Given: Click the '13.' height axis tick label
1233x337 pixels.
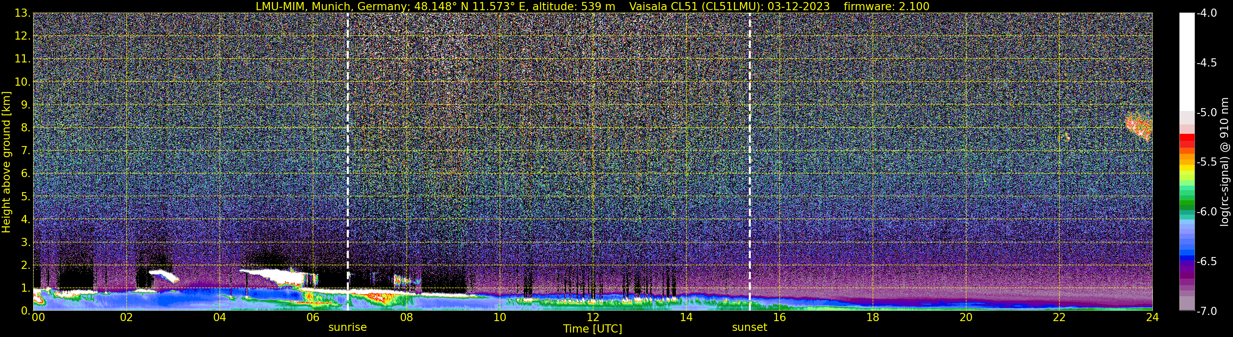Looking at the screenshot, I should (x=22, y=13).
